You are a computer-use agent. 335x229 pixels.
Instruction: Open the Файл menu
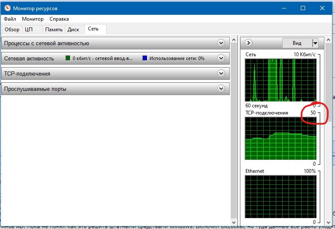click(x=10, y=19)
